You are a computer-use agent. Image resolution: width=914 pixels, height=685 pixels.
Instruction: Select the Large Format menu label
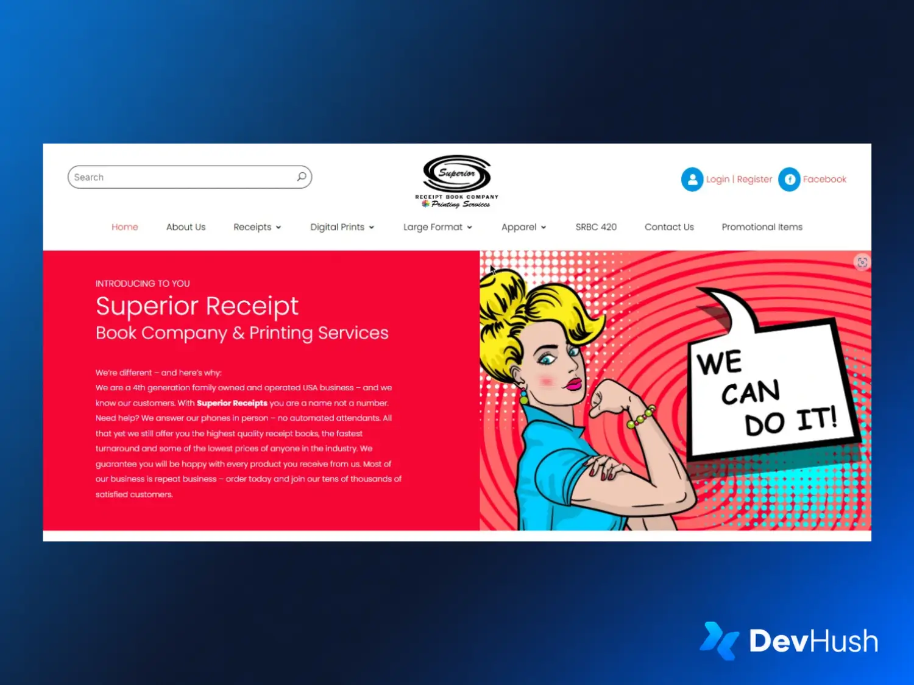click(x=433, y=227)
